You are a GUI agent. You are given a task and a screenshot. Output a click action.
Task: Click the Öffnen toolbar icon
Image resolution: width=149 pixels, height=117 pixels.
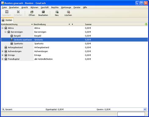pyautogui.click(x=32, y=12)
